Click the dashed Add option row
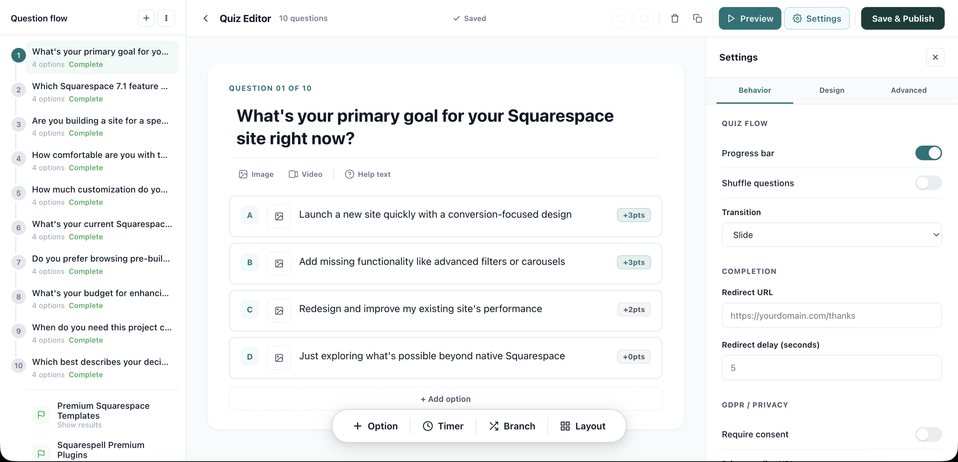The image size is (958, 462). [x=445, y=399]
